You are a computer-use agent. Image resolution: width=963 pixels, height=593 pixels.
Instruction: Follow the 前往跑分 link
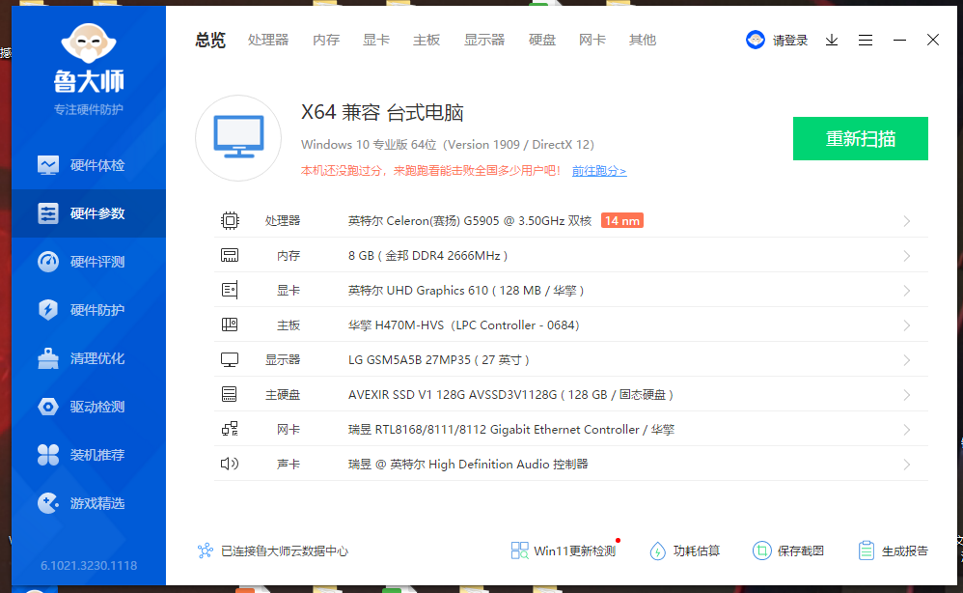coord(599,171)
